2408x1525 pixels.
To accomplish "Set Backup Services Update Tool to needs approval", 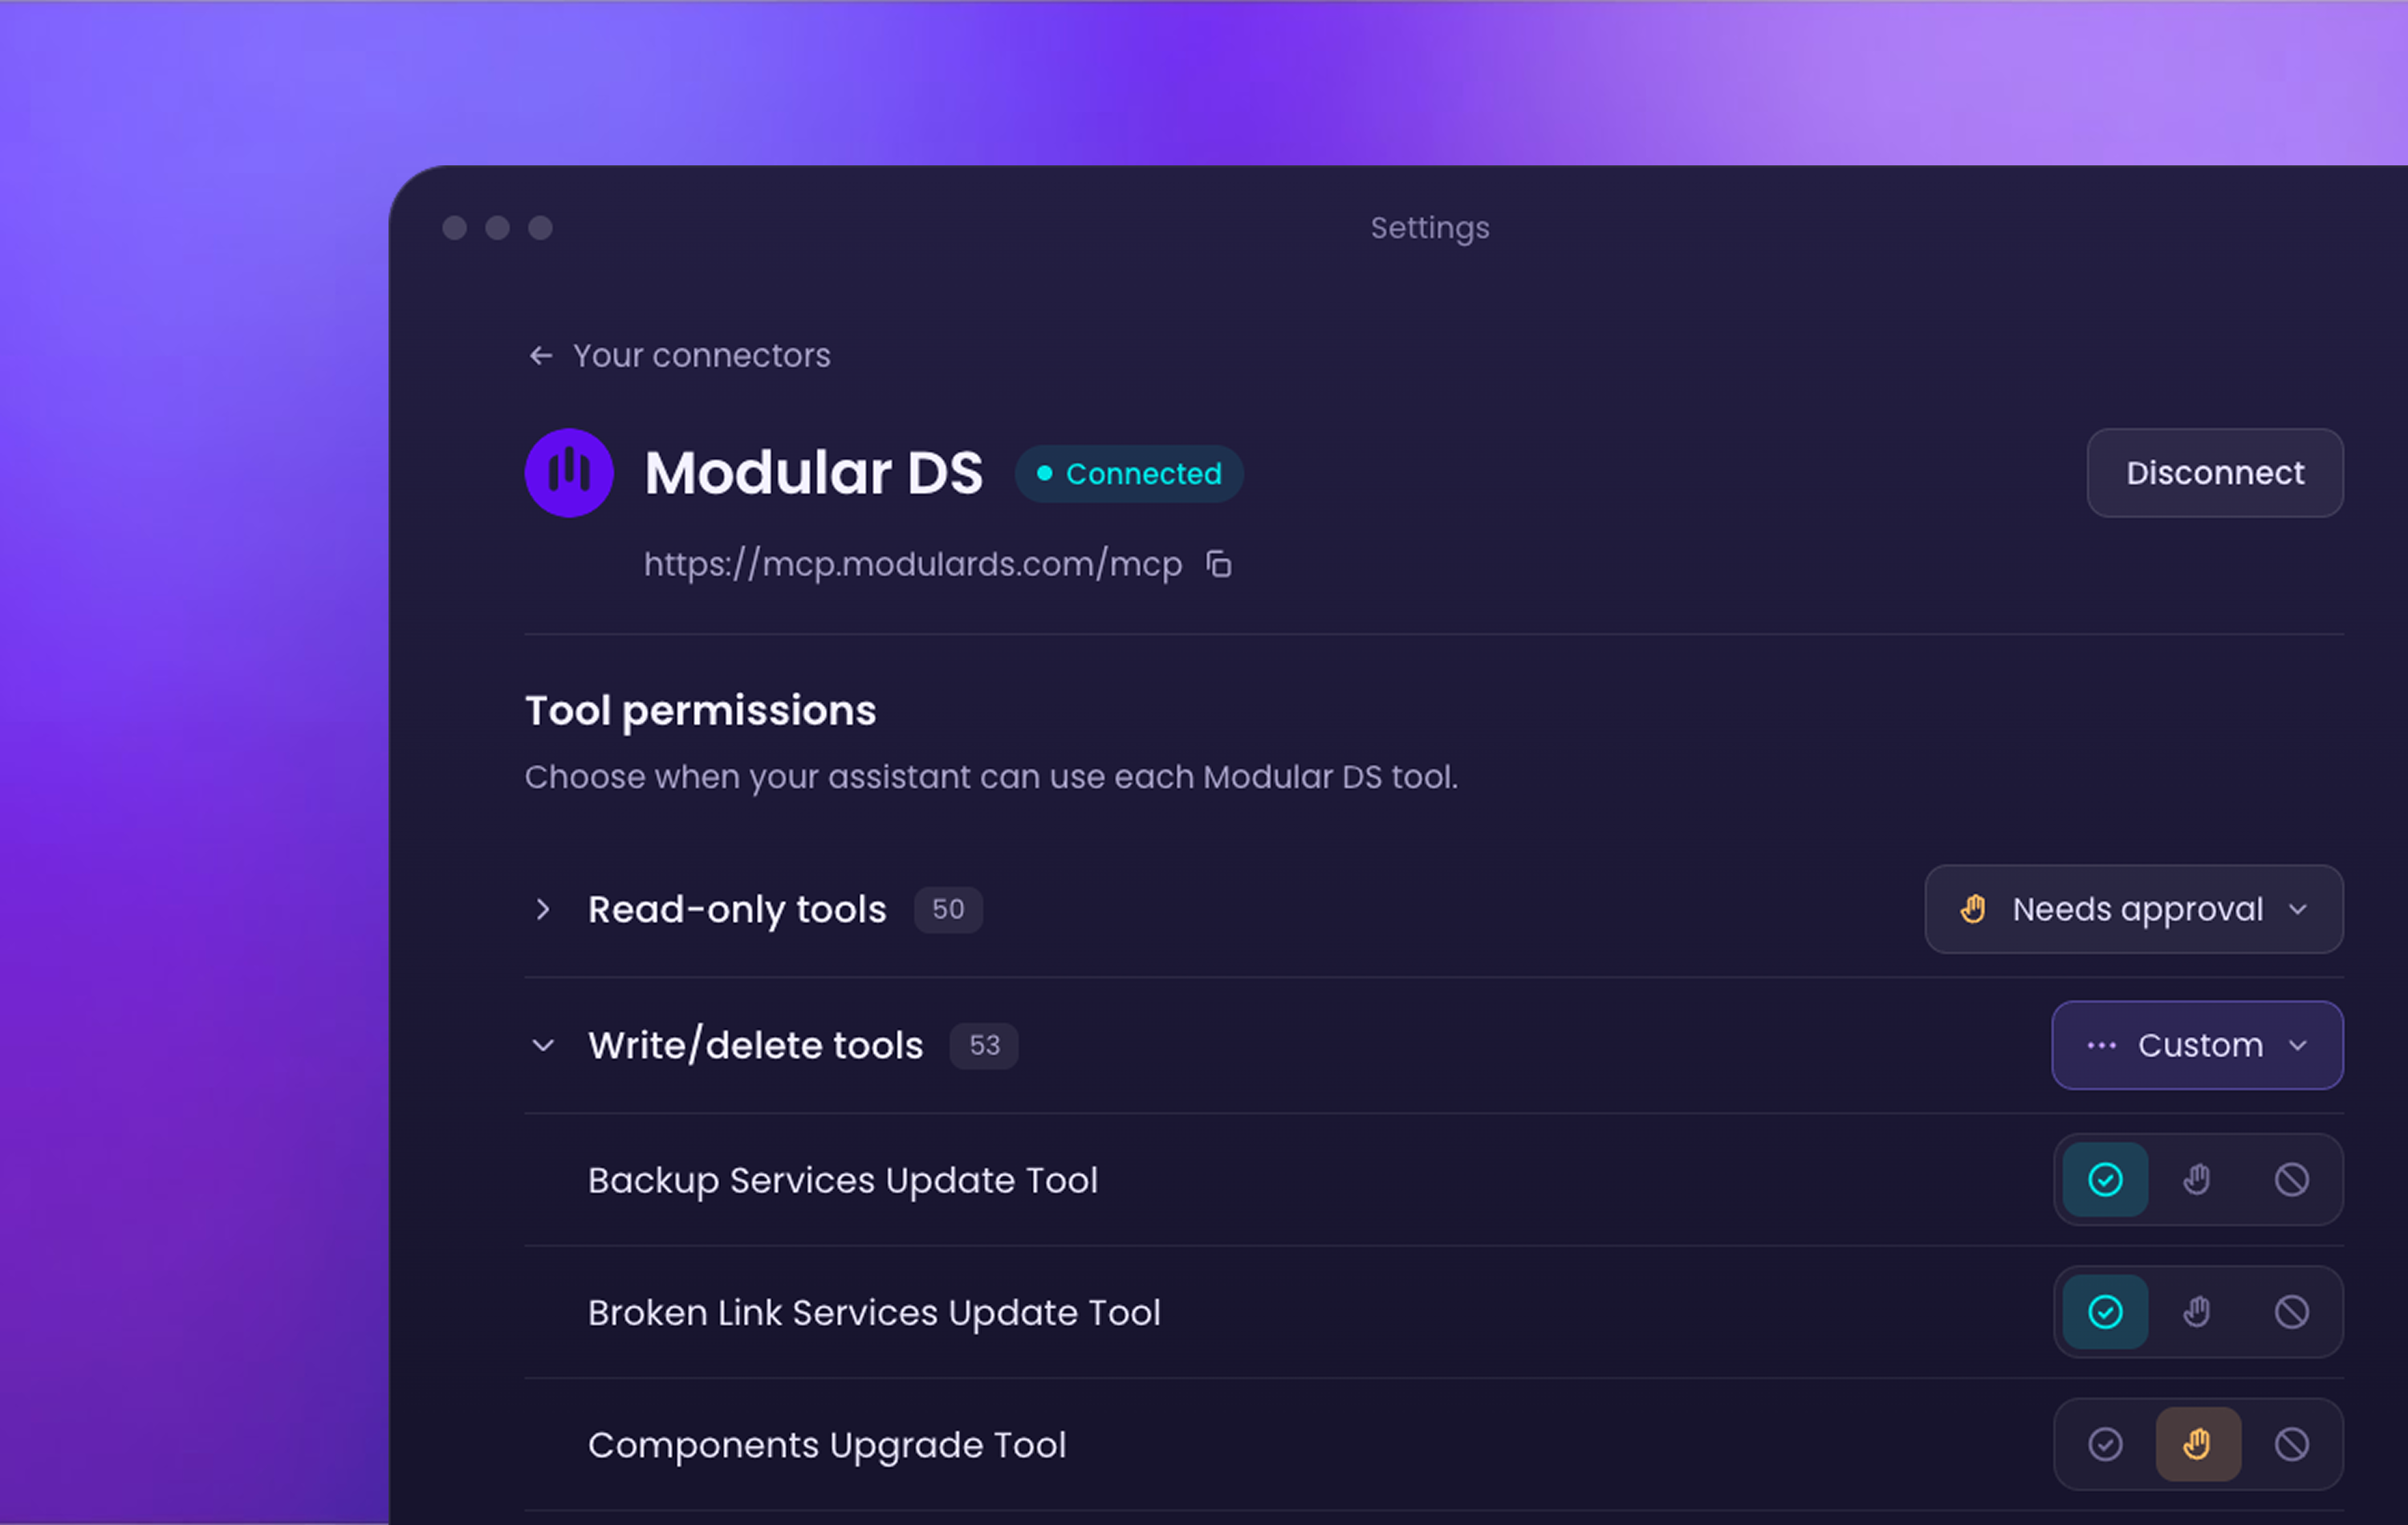I will point(2197,1180).
